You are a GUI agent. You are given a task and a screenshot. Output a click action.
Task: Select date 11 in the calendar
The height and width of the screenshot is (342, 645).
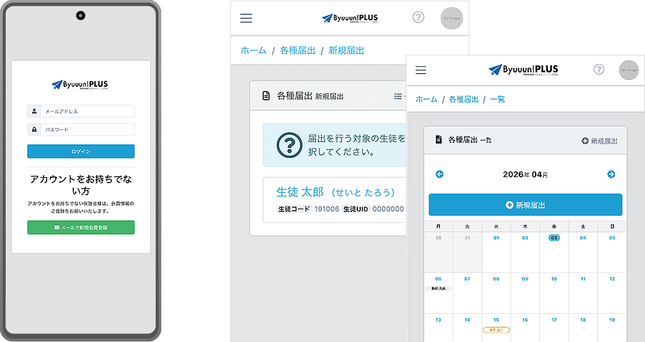[x=583, y=279]
